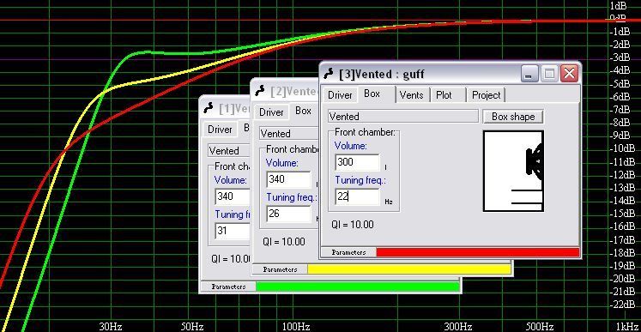This screenshot has width=641, height=332.
Task: Click the vented box diagram thumbnail
Action: (513, 171)
